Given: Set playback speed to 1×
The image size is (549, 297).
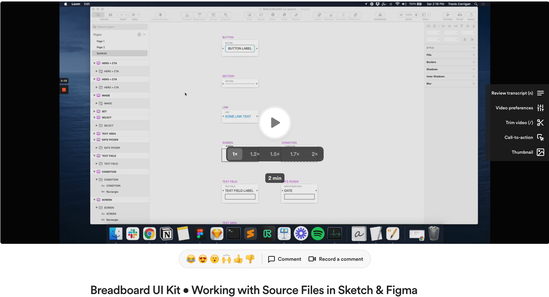Looking at the screenshot, I should coord(235,154).
